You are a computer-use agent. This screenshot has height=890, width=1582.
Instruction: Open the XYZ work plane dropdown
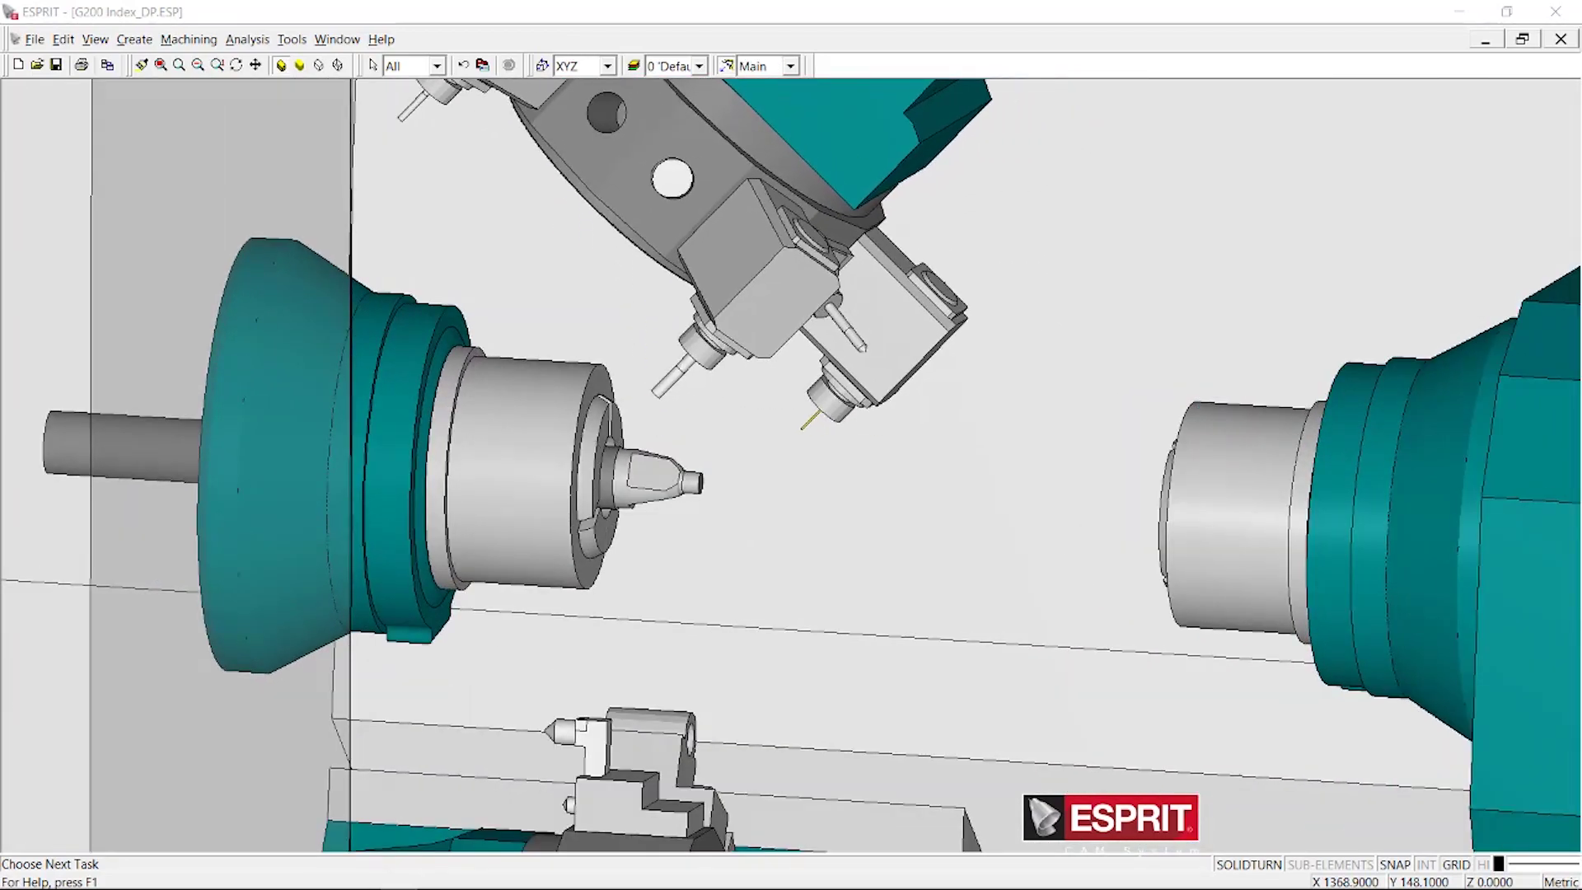608,66
